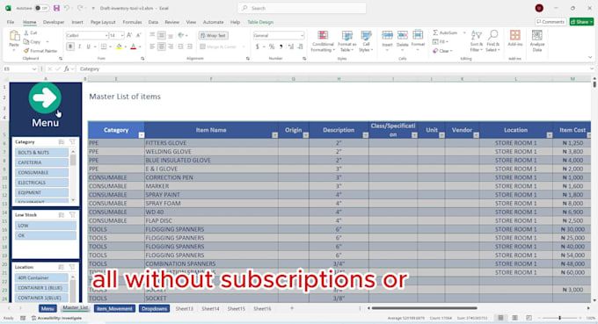
Task: Open the Table Design tab
Action: [x=260, y=22]
